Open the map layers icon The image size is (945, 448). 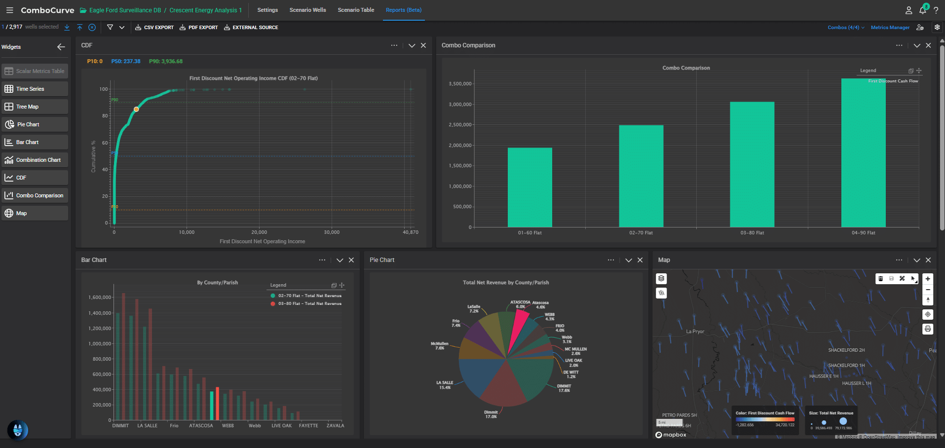661,279
